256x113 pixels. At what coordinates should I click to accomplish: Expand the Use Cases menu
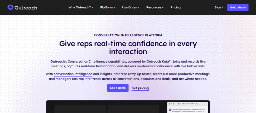(x=131, y=7)
